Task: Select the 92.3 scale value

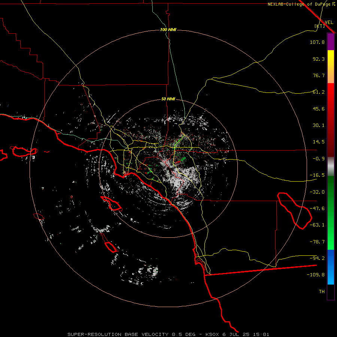Action: (x=319, y=59)
